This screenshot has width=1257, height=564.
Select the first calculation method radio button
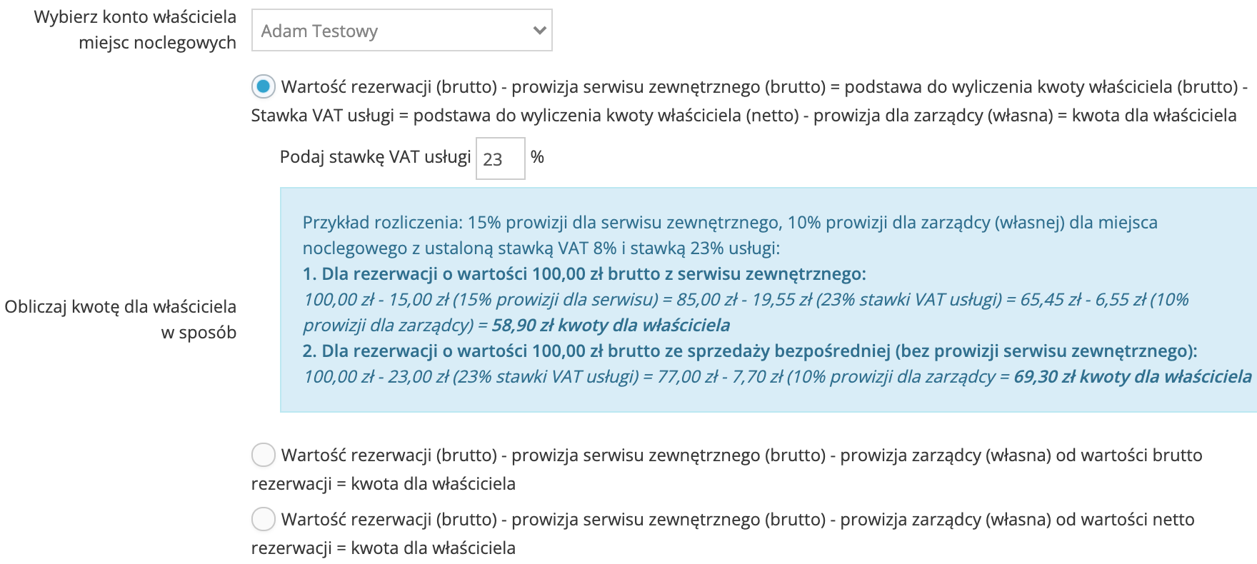click(264, 87)
